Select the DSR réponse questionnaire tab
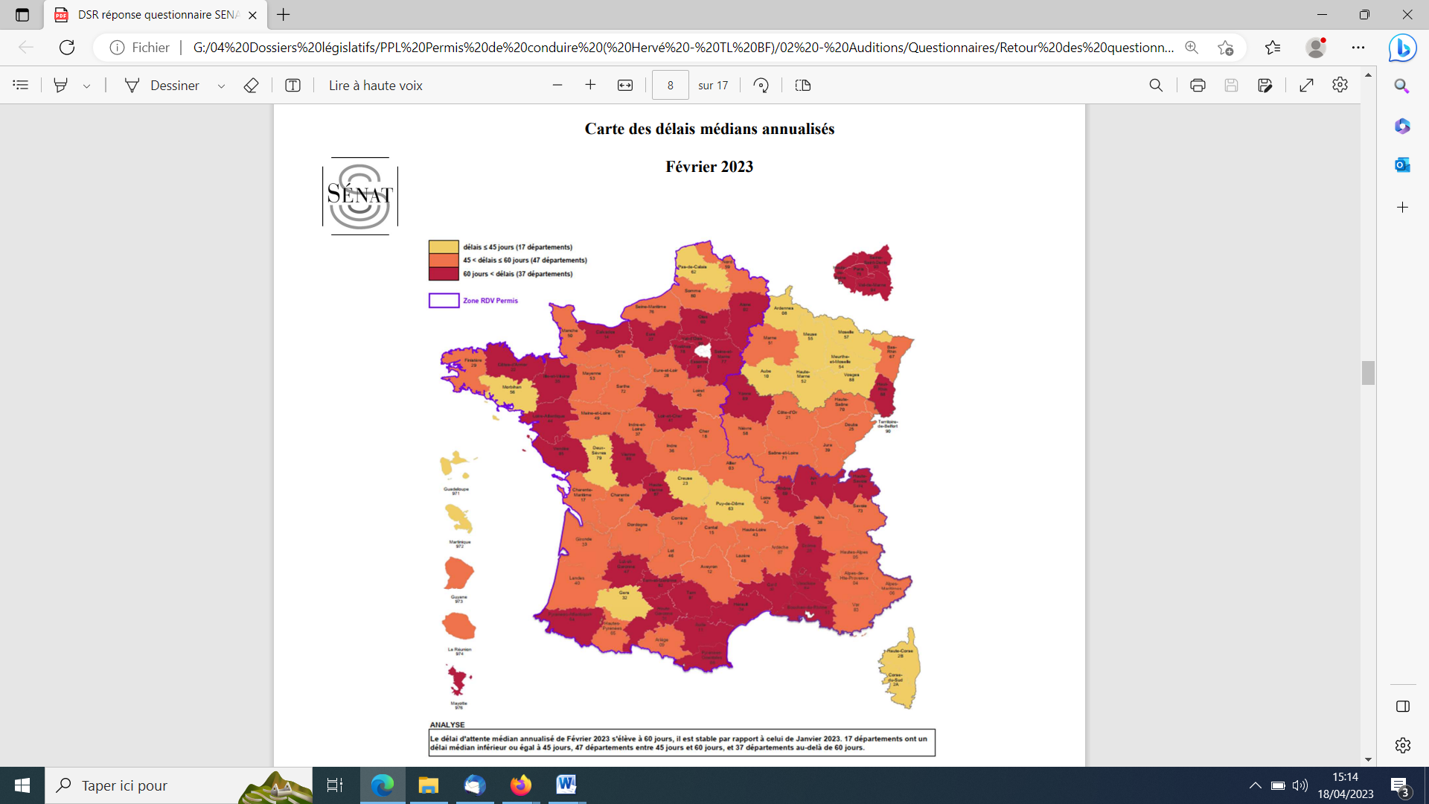Screen dimensions: 1429x804 (x=156, y=15)
